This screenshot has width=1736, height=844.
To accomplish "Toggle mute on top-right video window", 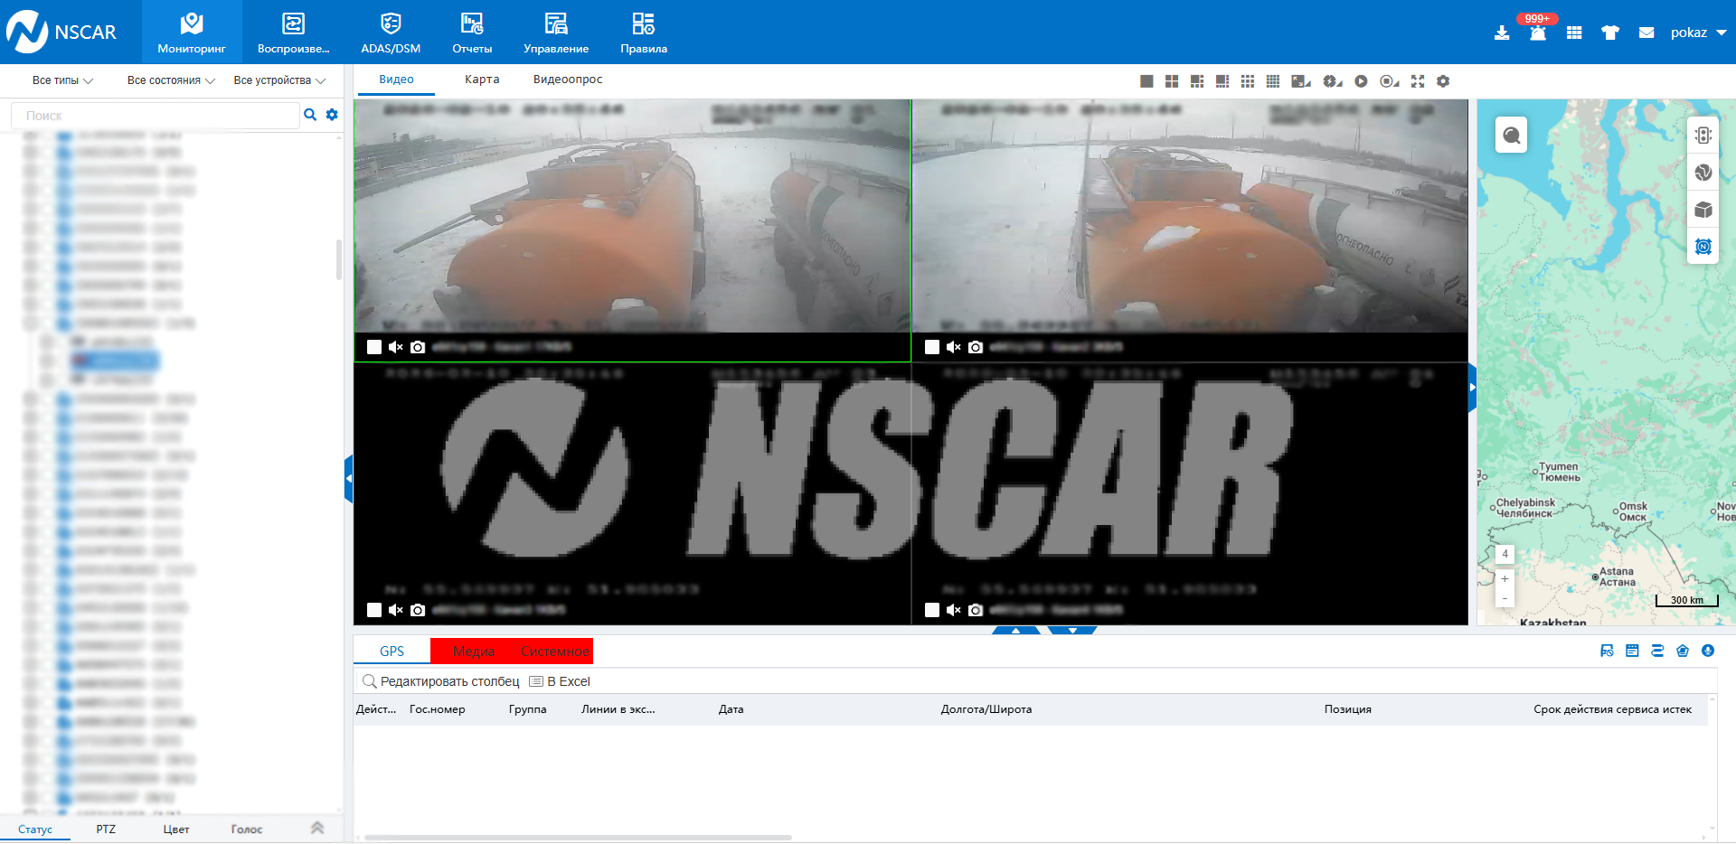I will (x=954, y=347).
